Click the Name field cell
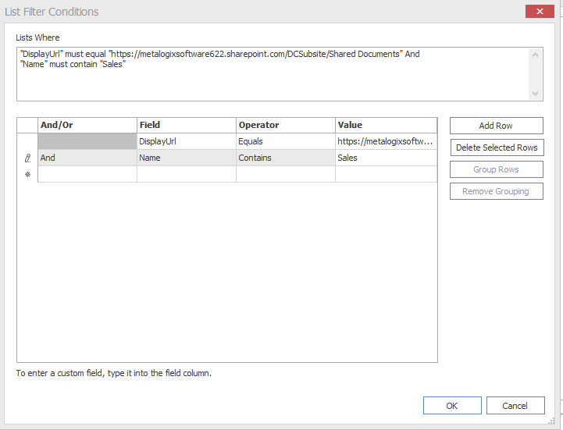 click(x=186, y=158)
